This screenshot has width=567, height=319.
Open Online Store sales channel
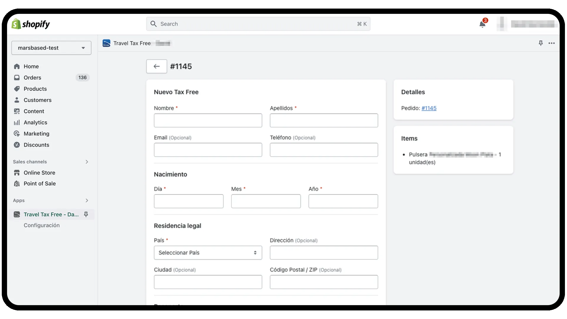click(x=39, y=173)
